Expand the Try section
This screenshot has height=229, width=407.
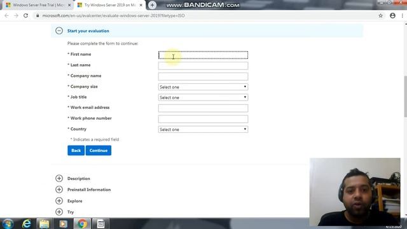pyautogui.click(x=59, y=212)
